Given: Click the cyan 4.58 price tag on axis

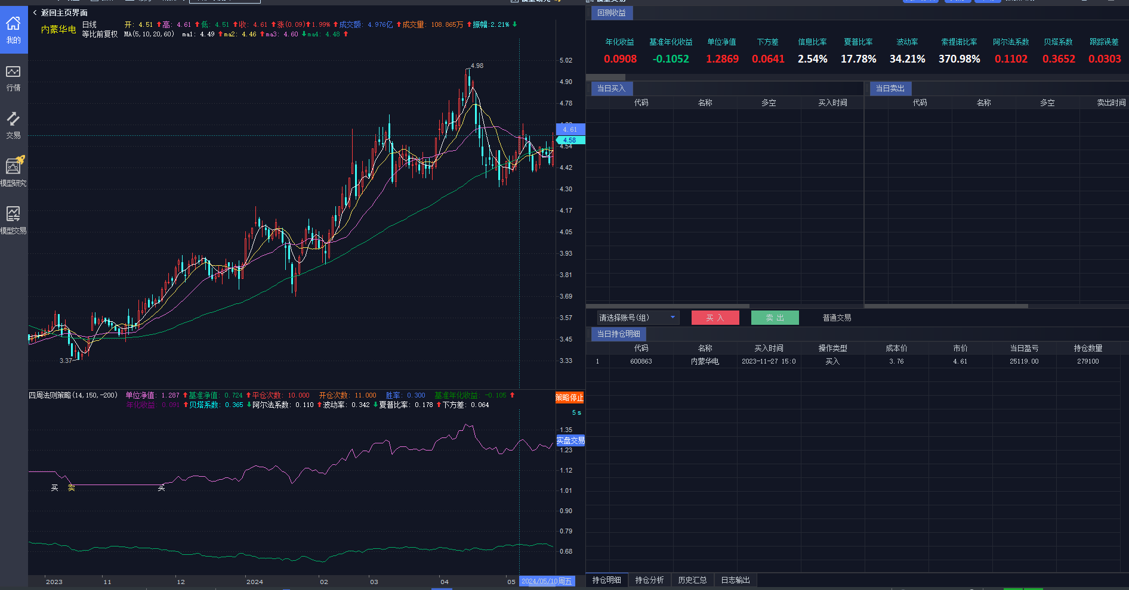Looking at the screenshot, I should [570, 140].
